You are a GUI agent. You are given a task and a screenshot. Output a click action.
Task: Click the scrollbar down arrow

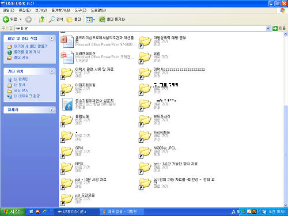[286, 205]
